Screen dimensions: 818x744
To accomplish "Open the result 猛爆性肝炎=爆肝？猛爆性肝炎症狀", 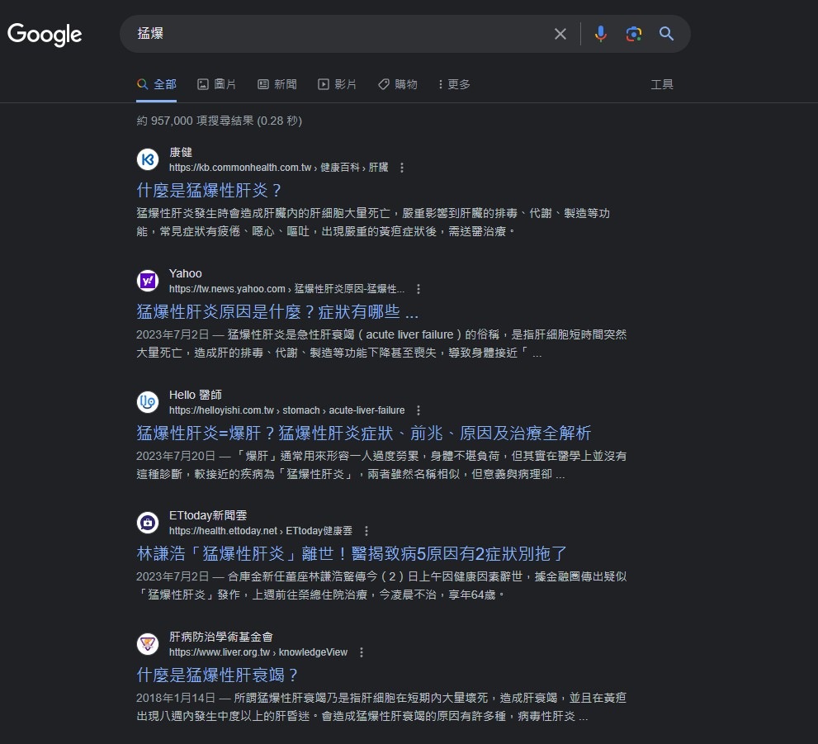I will (364, 433).
